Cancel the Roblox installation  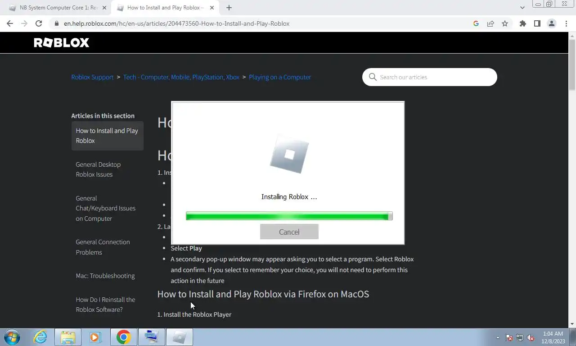[289, 232]
